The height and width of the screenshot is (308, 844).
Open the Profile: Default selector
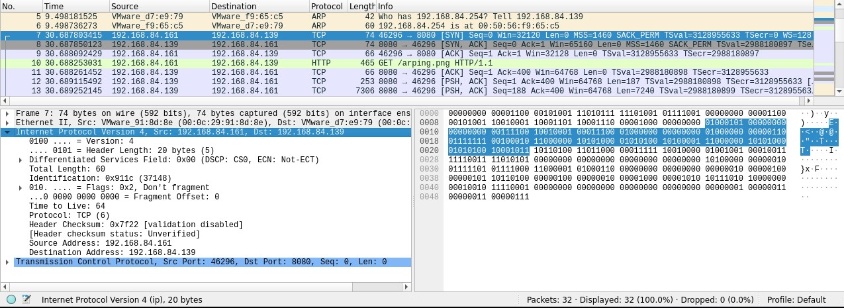click(x=796, y=300)
